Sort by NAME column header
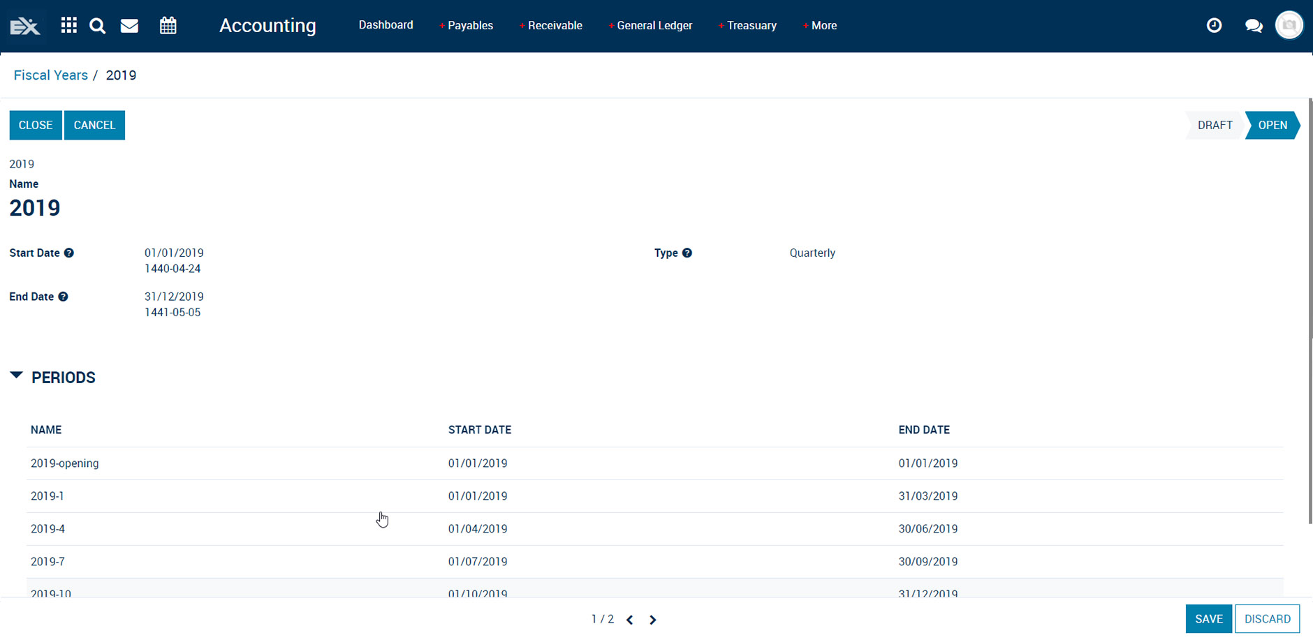 click(x=46, y=430)
